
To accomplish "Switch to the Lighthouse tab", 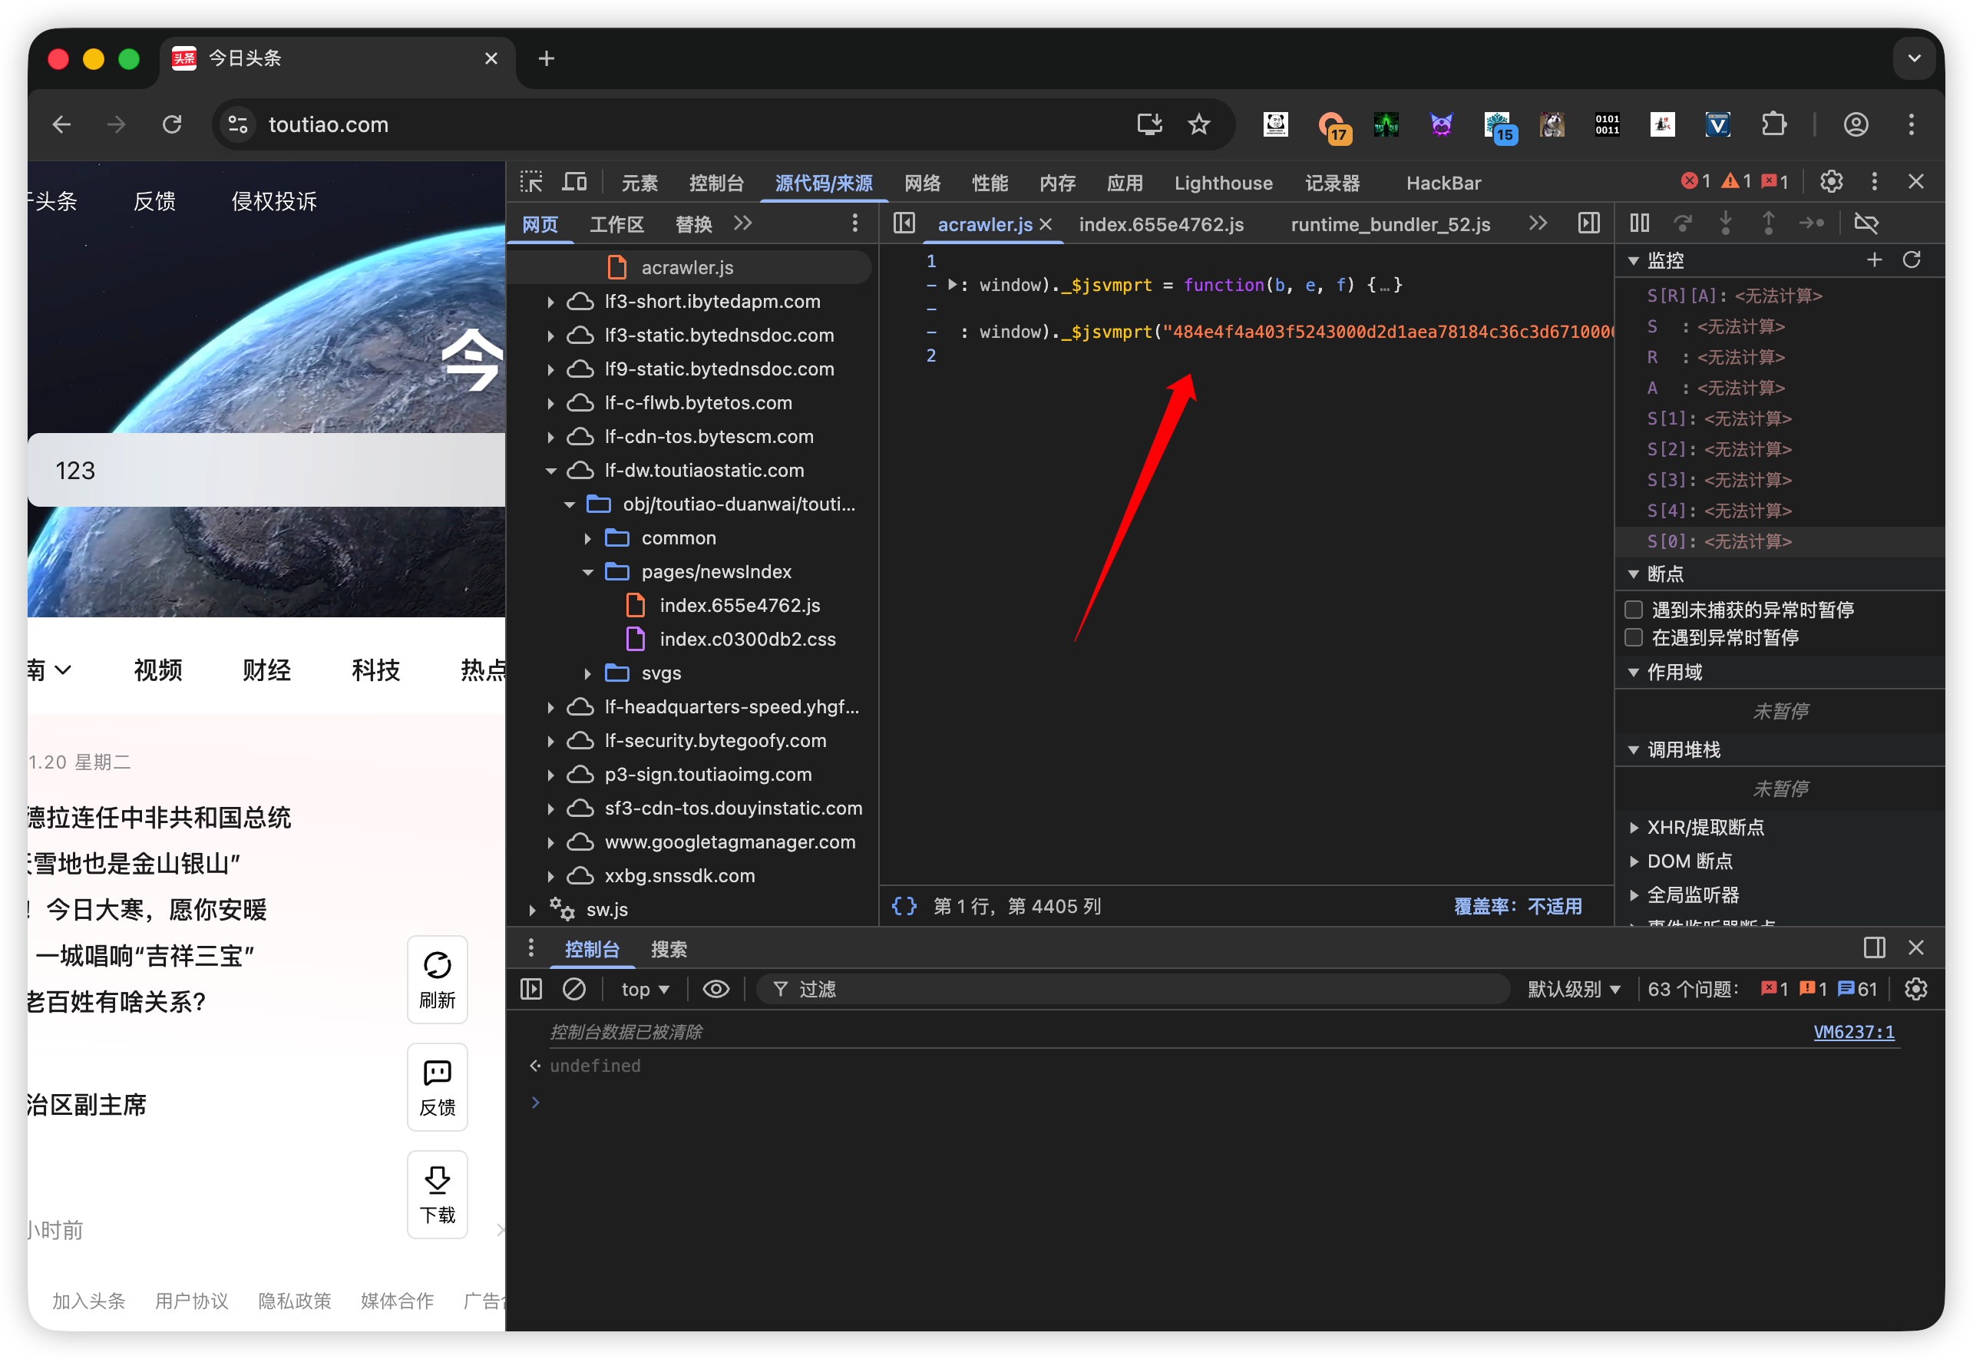I will [1222, 183].
